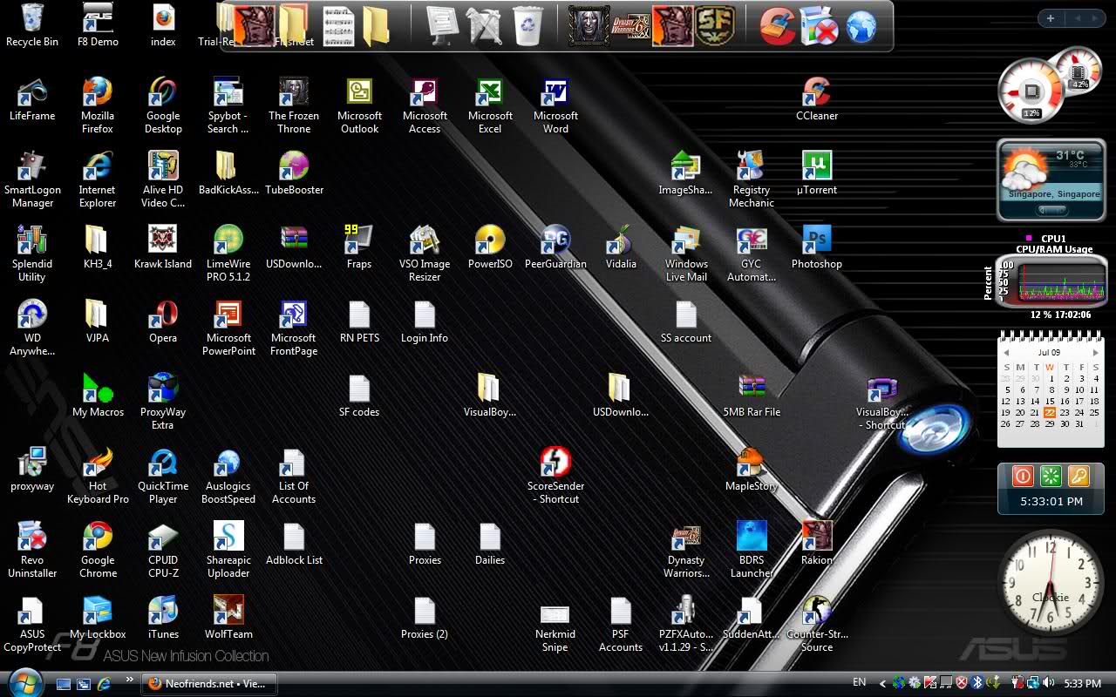Launch Opera browser shortcut
This screenshot has height=697, width=1116.
[x=163, y=321]
